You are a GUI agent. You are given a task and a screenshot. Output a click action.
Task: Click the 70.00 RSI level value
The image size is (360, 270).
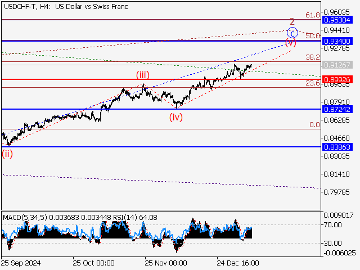pyautogui.click(x=331, y=225)
